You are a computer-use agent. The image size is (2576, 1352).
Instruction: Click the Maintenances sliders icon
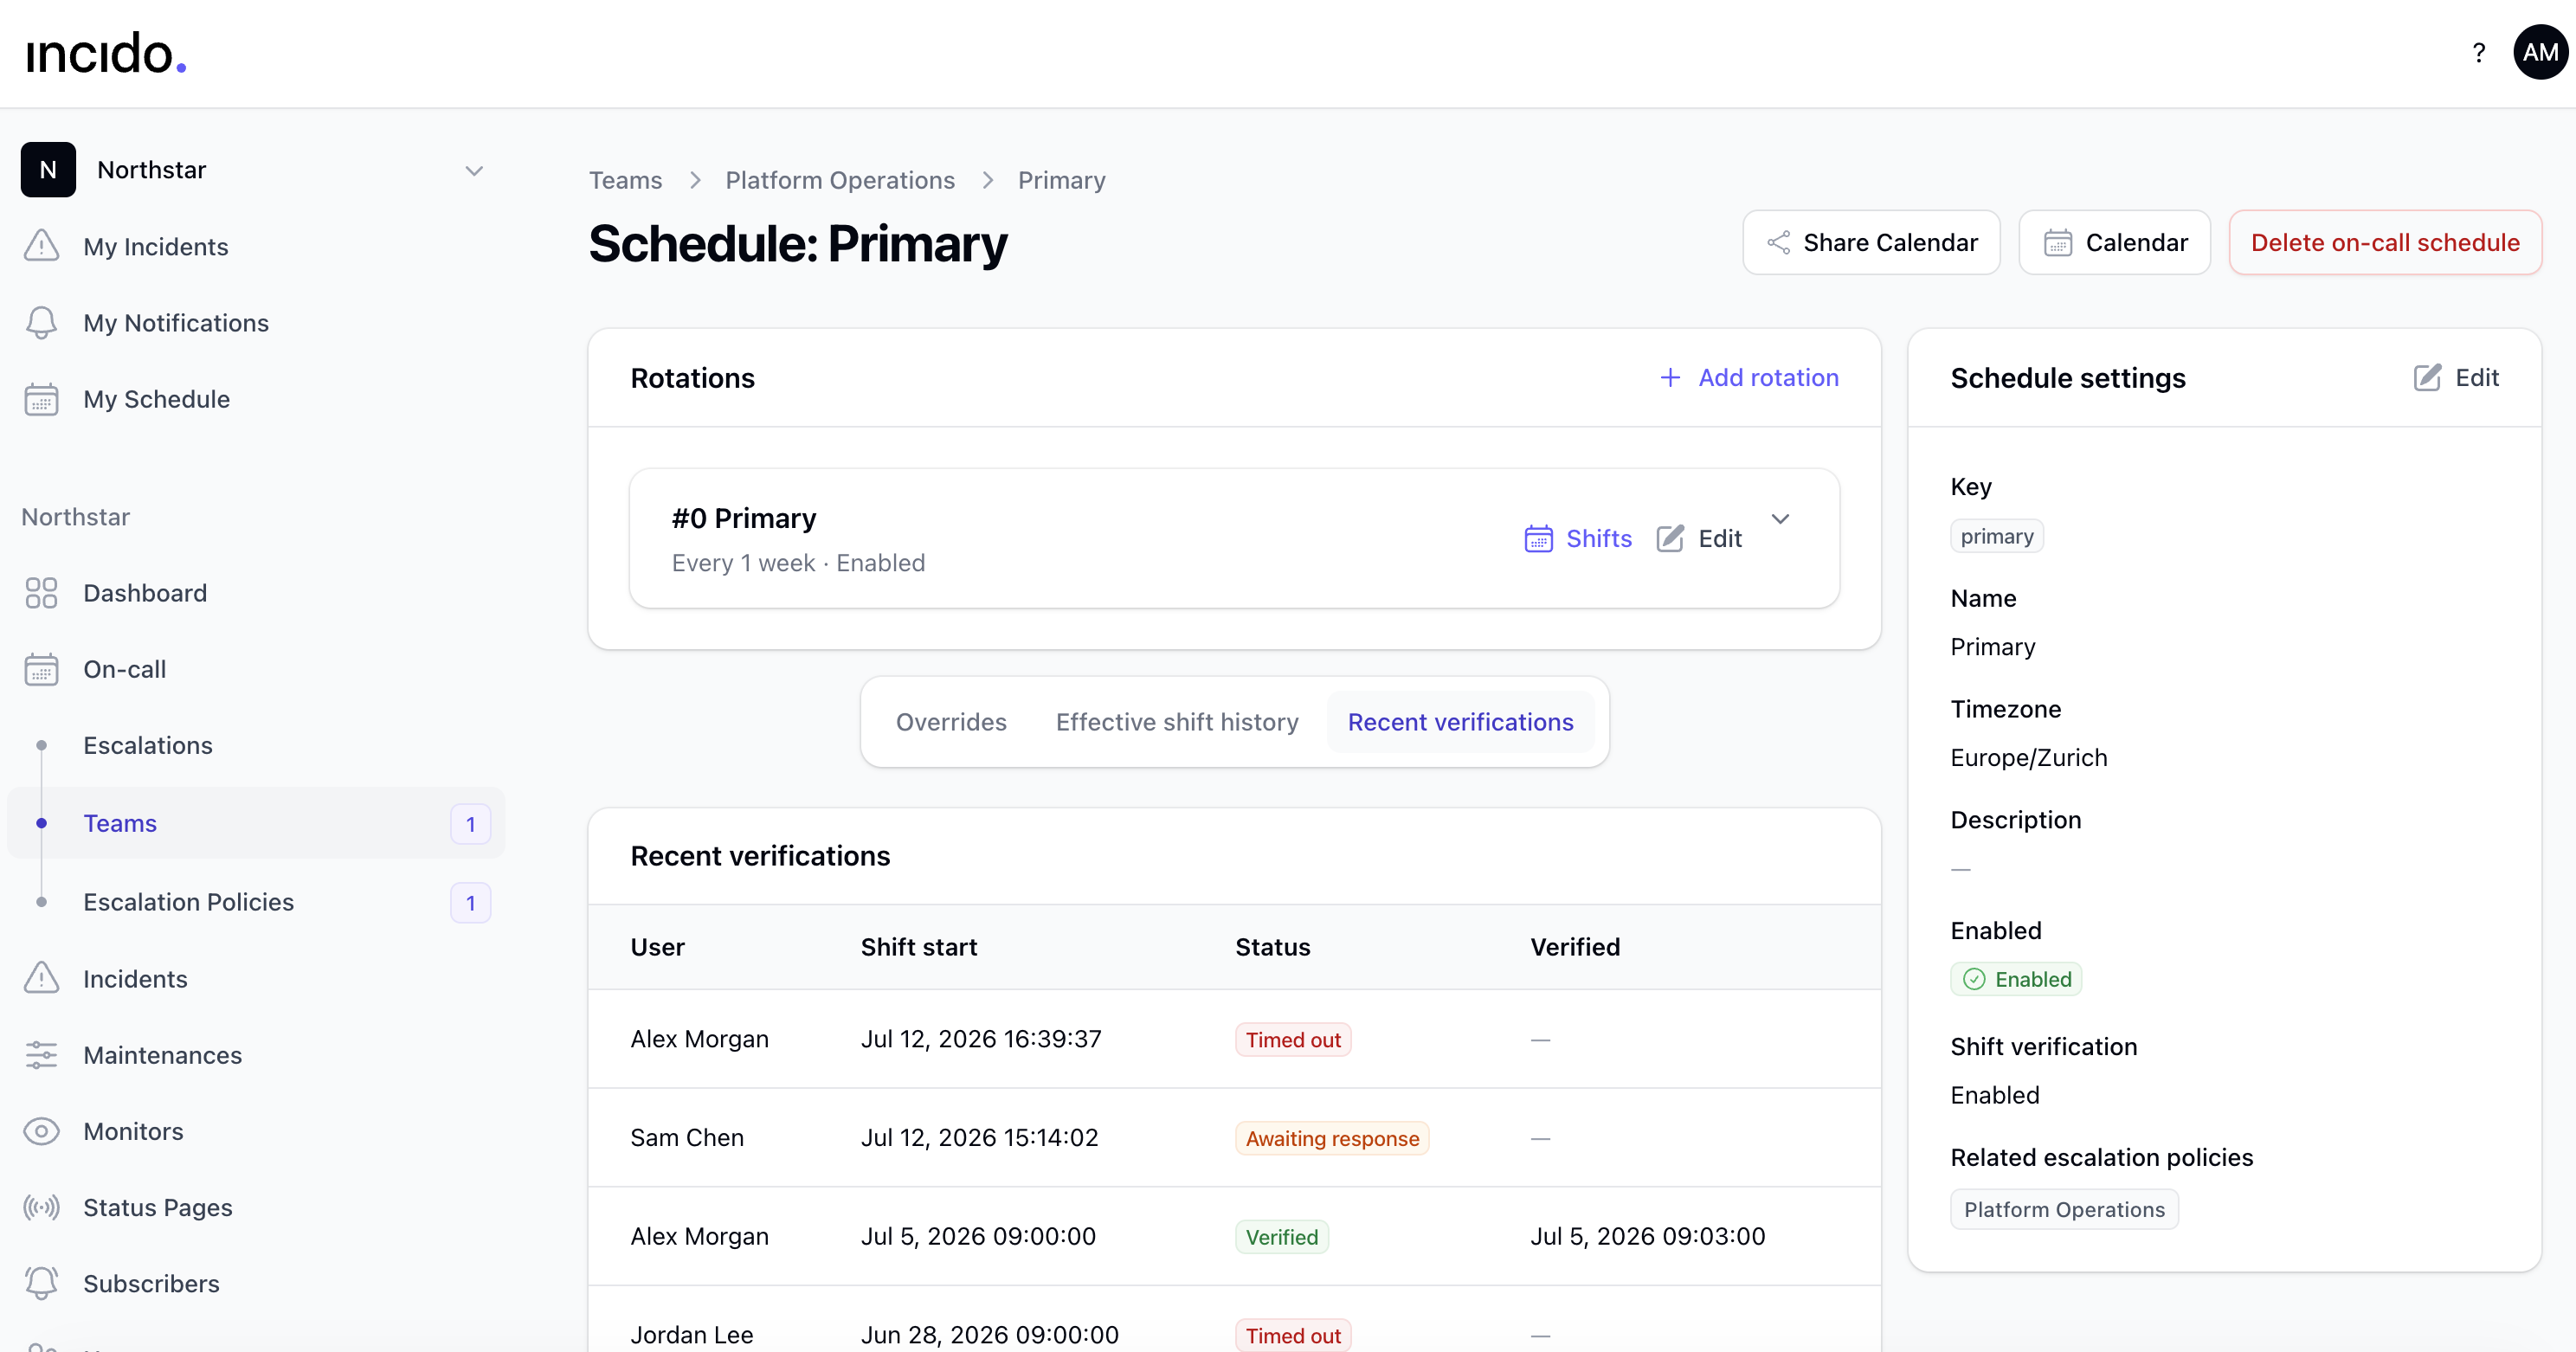[x=41, y=1055]
